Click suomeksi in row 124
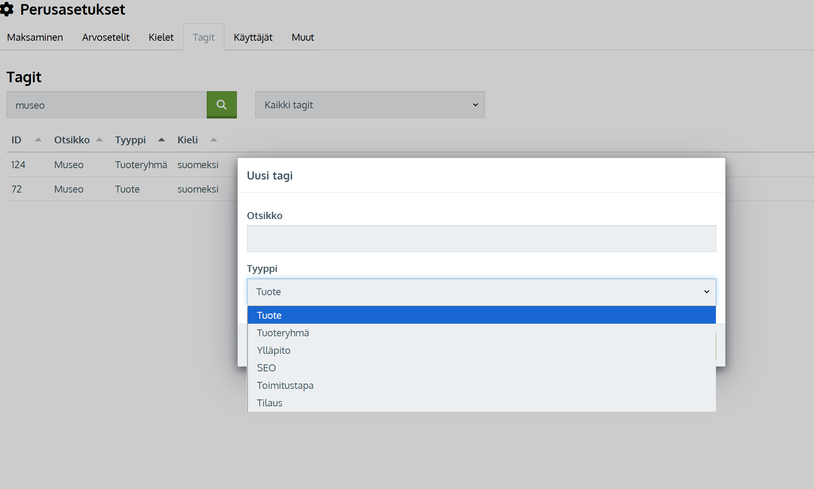Viewport: 814px width, 489px height. pos(198,164)
